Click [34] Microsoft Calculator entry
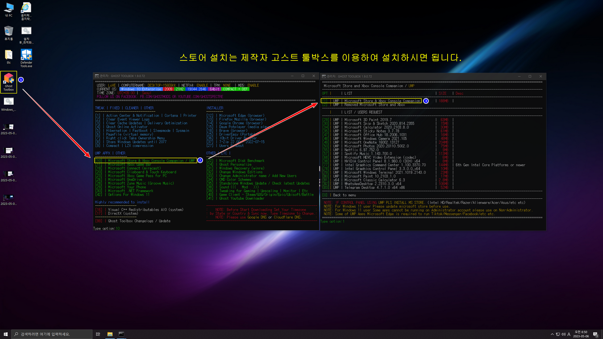Screen dimensions: 603x339 365,127
